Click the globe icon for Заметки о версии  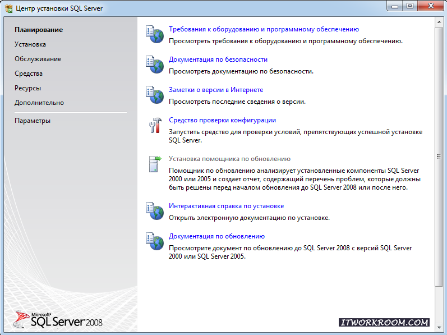(x=155, y=95)
